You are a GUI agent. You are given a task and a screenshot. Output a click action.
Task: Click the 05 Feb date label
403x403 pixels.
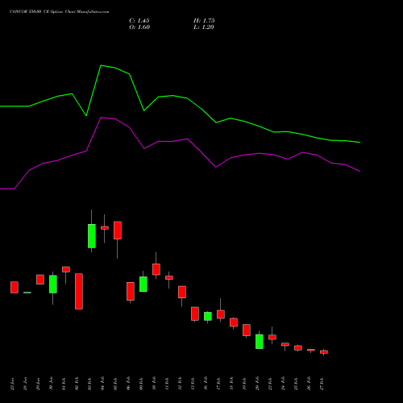115,384
